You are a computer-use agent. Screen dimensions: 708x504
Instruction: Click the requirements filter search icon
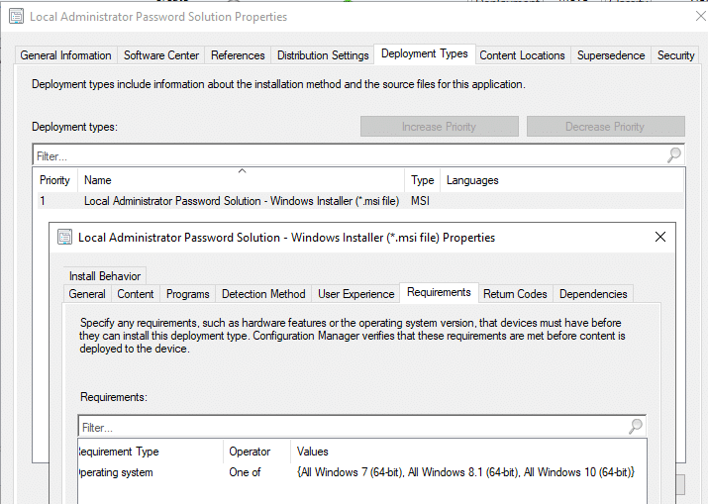click(x=636, y=427)
